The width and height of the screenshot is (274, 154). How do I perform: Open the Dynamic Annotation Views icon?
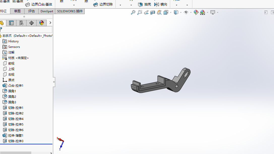click(159, 12)
